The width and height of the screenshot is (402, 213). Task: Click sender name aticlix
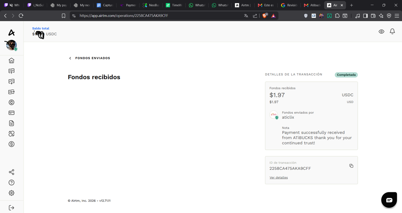[x=288, y=117]
